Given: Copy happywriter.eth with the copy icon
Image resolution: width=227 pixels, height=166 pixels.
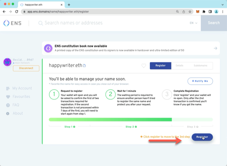Looking at the screenshot, I should (x=84, y=66).
